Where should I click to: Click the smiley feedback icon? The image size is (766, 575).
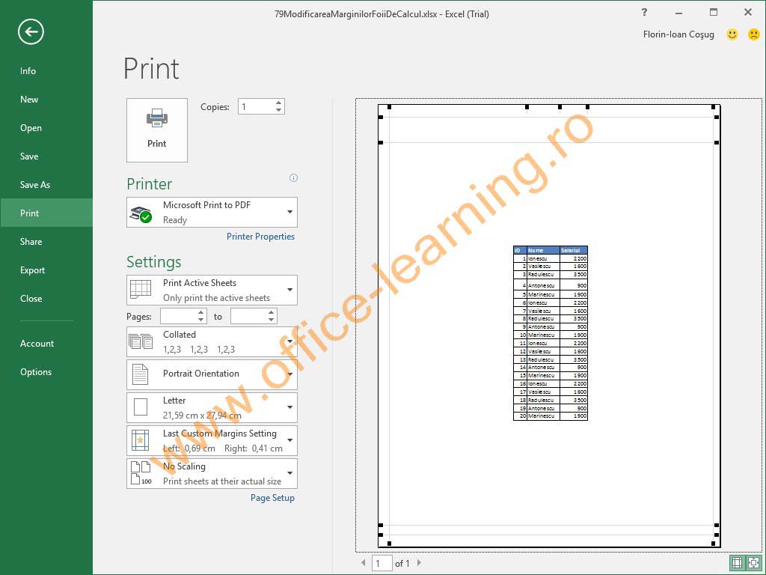tap(732, 34)
